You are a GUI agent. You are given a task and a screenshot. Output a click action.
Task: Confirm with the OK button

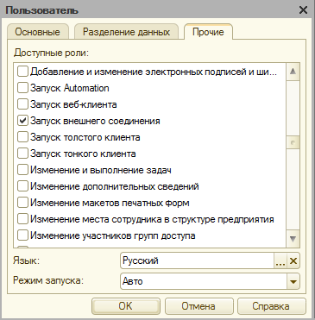126,306
